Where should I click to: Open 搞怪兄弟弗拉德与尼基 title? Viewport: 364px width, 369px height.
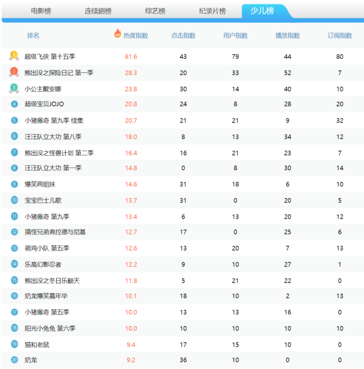(55, 232)
